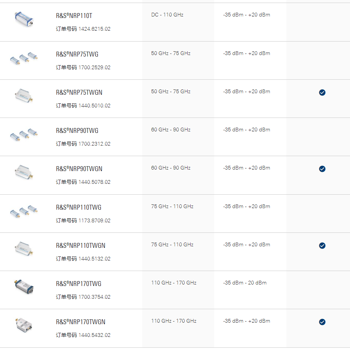Click the NRP75TWG sensor set image
Viewport: 350px width, 350px height.
[24, 58]
